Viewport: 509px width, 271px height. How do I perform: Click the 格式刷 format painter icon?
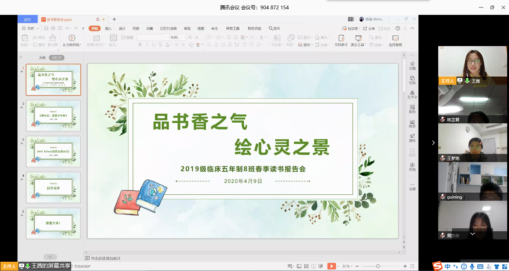pyautogui.click(x=53, y=40)
